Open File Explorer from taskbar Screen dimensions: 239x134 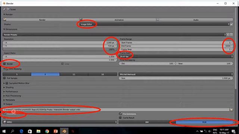coord(38,131)
